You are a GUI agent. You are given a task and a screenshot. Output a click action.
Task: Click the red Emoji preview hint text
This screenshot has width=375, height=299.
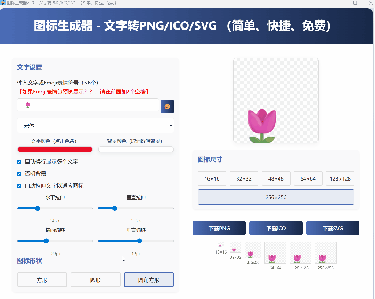[83, 92]
